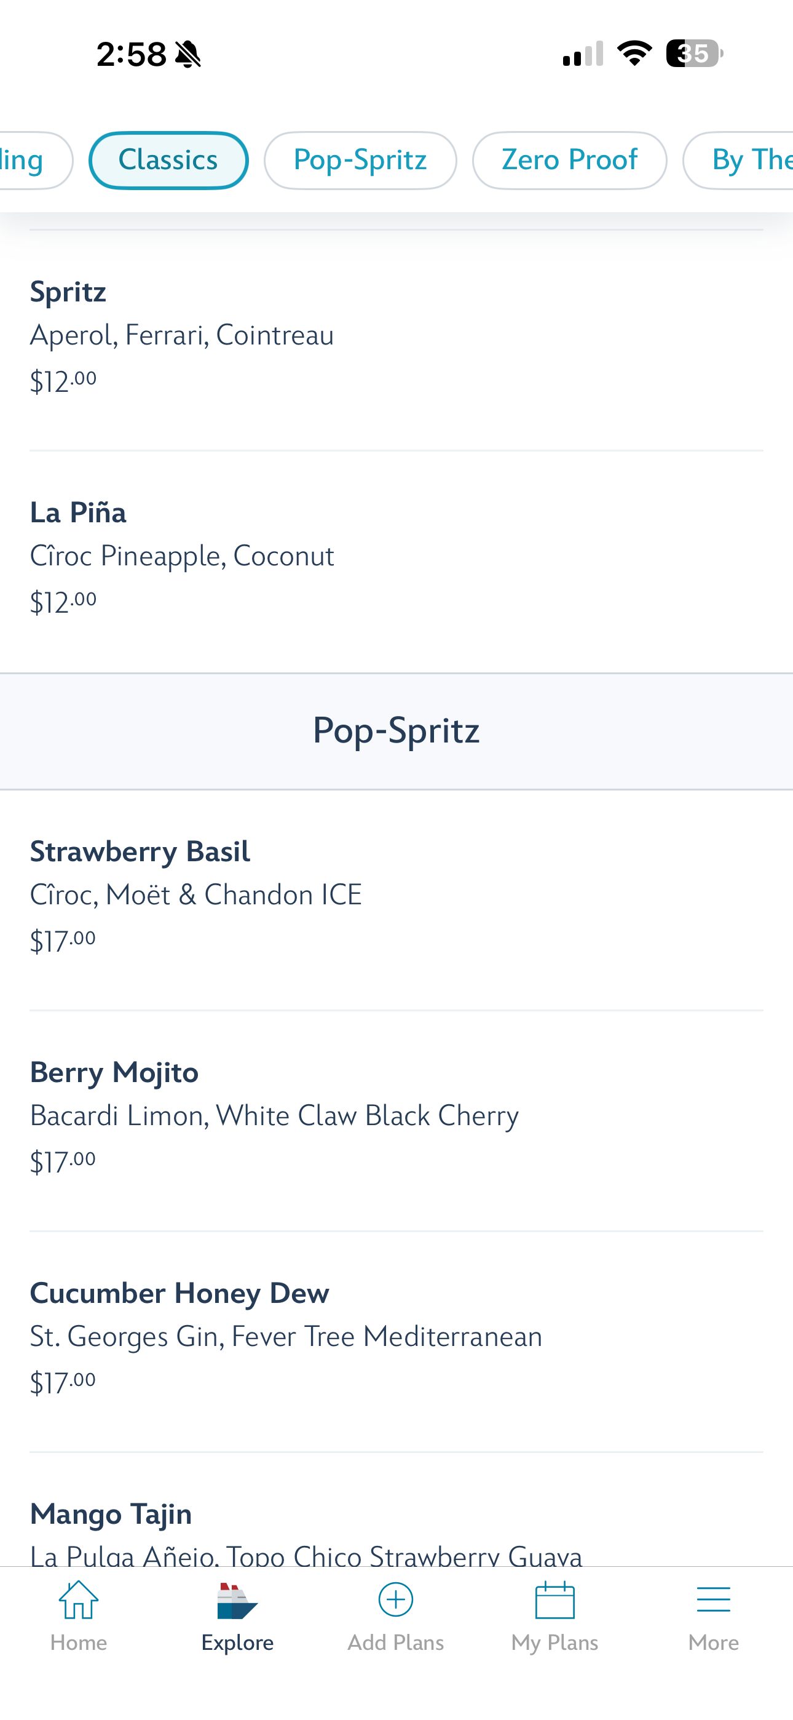The height and width of the screenshot is (1720, 793).
Task: Tap the silent mode bell icon
Action: (x=188, y=54)
